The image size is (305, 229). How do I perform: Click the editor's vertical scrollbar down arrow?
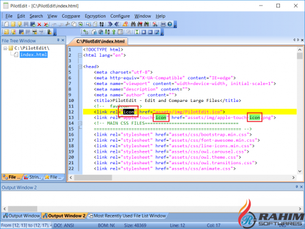(x=300, y=171)
